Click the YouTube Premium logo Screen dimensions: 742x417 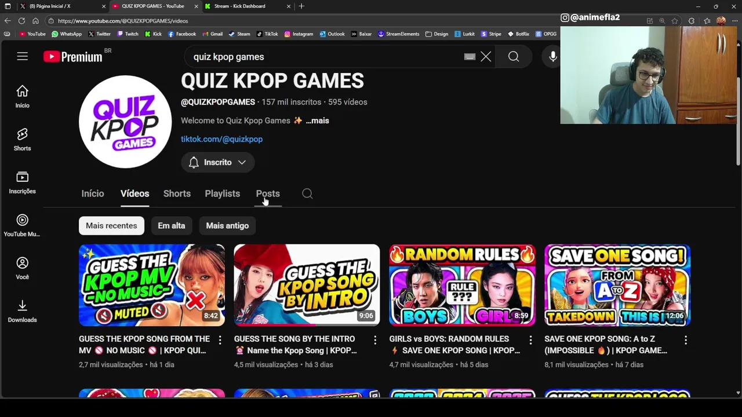pyautogui.click(x=73, y=56)
